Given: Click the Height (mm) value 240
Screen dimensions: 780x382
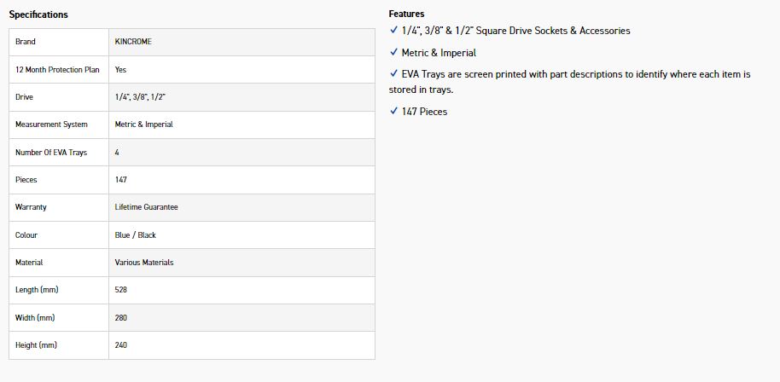Looking at the screenshot, I should pos(121,345).
